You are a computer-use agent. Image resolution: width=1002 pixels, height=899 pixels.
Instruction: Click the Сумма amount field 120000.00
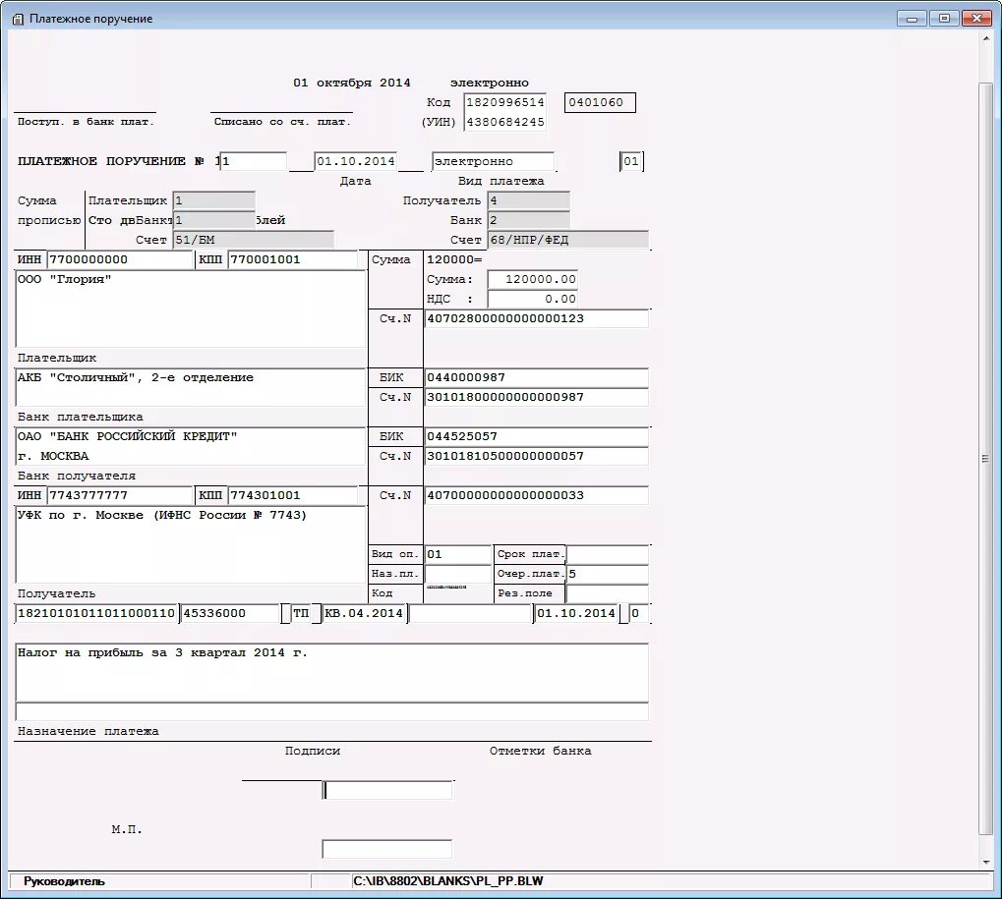point(532,280)
